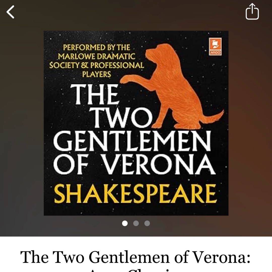Tap the yellow SHAKESPEARE author text on cover
This screenshot has height=272, width=272.
(x=135, y=194)
